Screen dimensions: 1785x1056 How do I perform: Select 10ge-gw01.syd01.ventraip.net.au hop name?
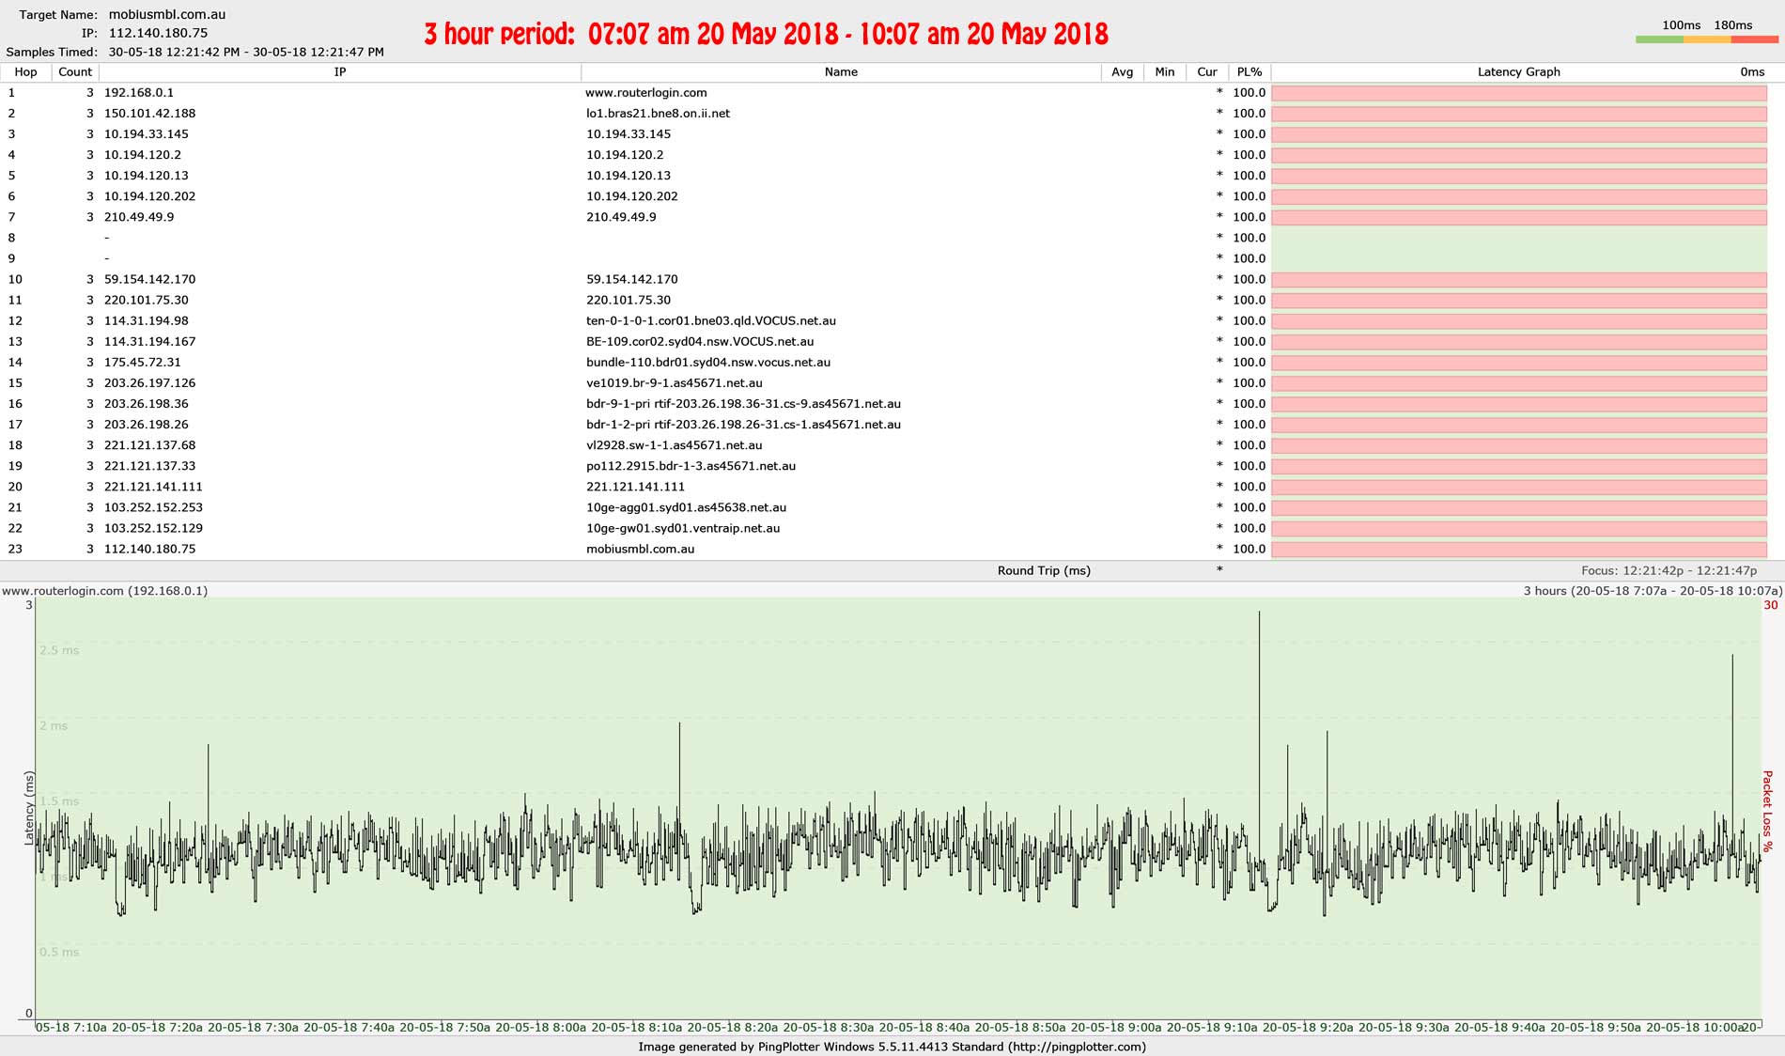pyautogui.click(x=683, y=527)
